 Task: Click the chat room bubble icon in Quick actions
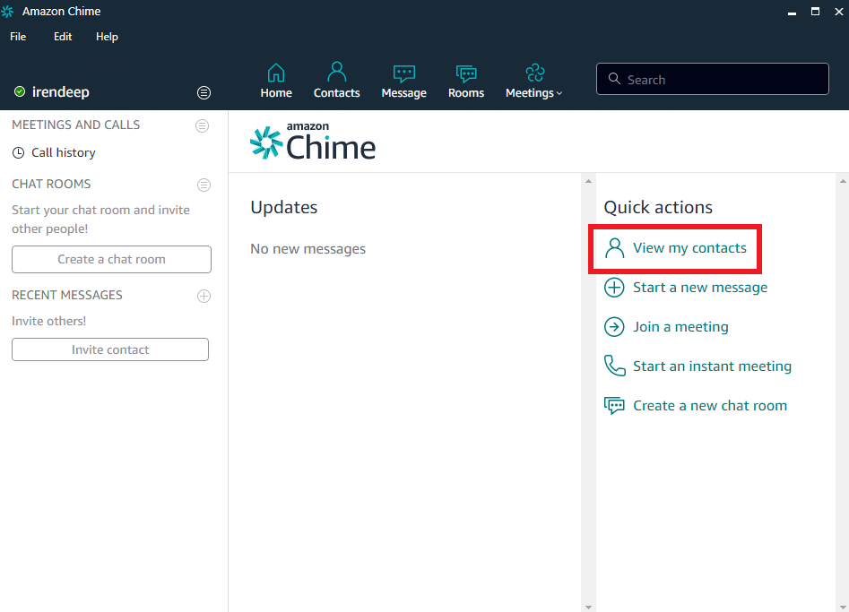click(x=614, y=405)
